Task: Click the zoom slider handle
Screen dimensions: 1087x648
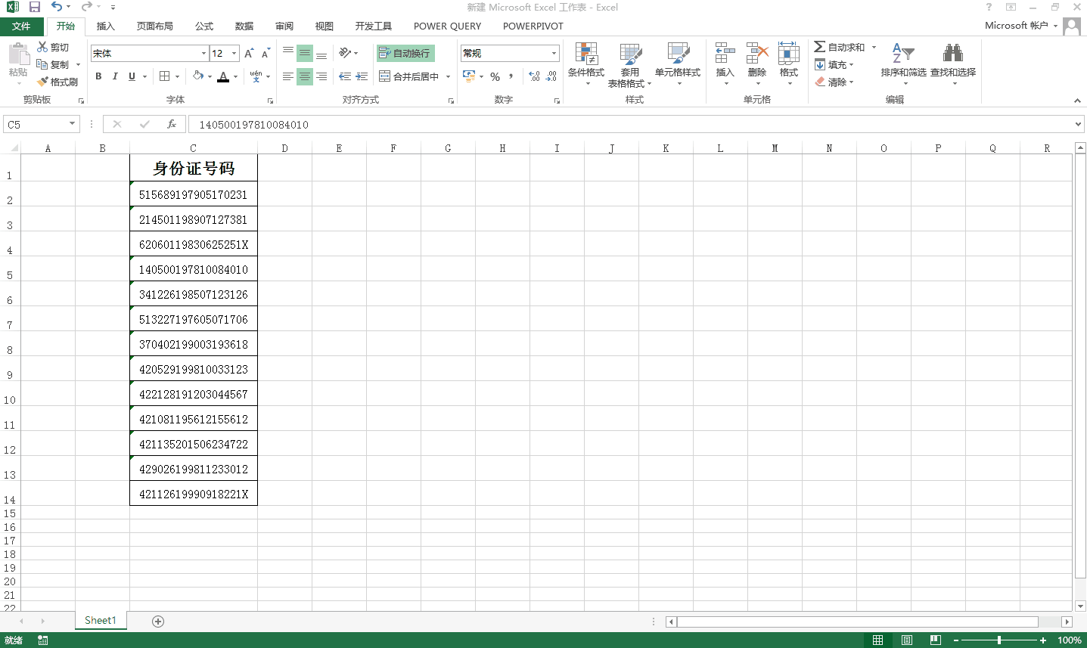Action: click(999, 640)
